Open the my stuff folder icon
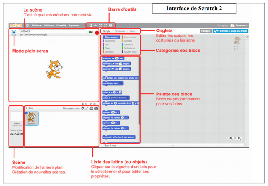Viewport: 268px width, 186px height. pyautogui.click(x=233, y=26)
